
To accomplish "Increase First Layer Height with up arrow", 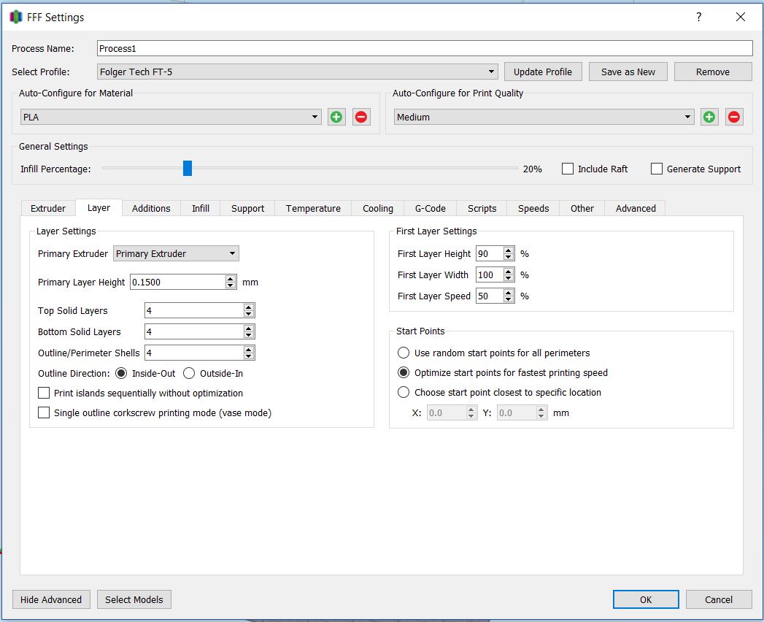I will 509,250.
